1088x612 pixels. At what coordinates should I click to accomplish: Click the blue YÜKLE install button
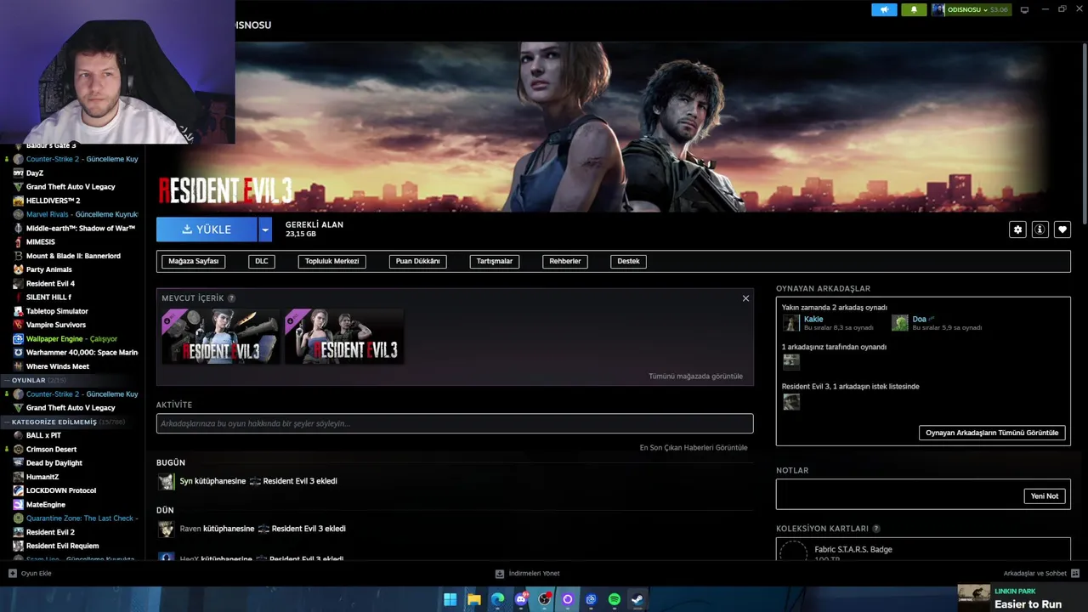click(x=207, y=229)
